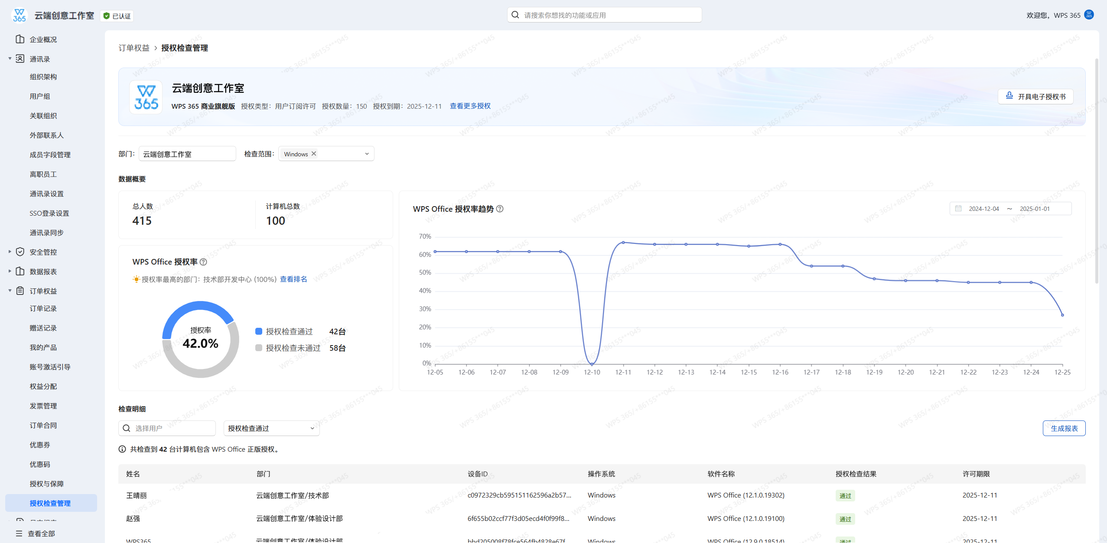
Task: Open 通讯录设置 sidebar item
Action: click(46, 194)
